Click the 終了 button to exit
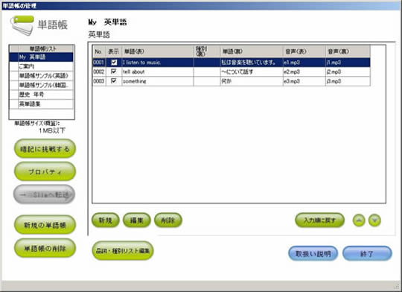Viewport: 402px width, 292px height. (x=367, y=253)
